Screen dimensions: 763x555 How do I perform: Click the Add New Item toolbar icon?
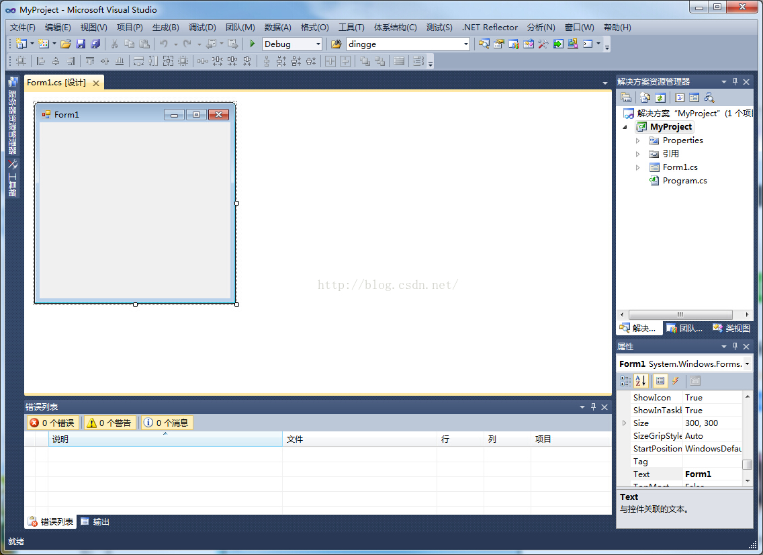pyautogui.click(x=43, y=44)
